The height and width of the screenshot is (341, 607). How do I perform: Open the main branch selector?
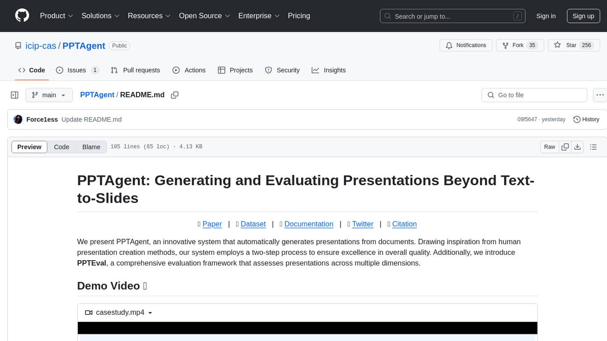tap(49, 95)
